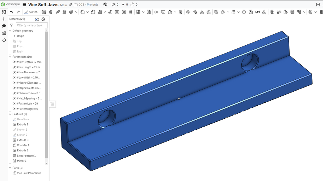Select the Front plane
The image size is (323, 181).
(x=20, y=46)
